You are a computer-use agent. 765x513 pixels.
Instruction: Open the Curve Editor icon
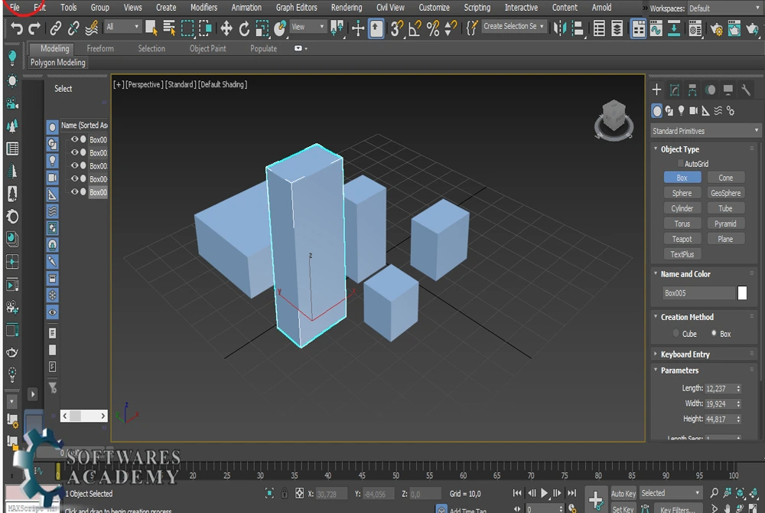point(656,28)
